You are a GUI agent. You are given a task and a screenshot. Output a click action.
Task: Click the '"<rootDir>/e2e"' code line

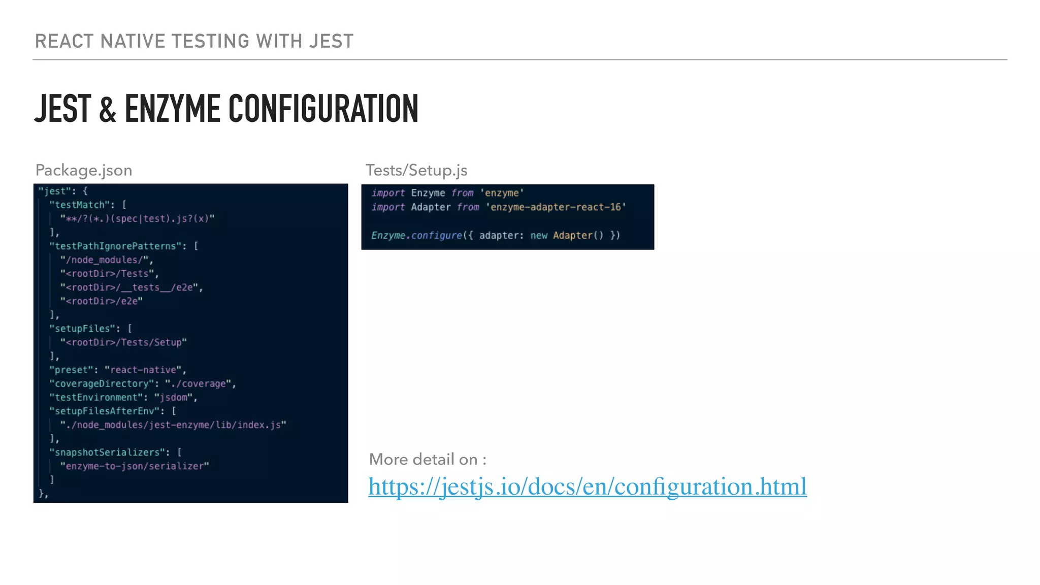coord(102,301)
